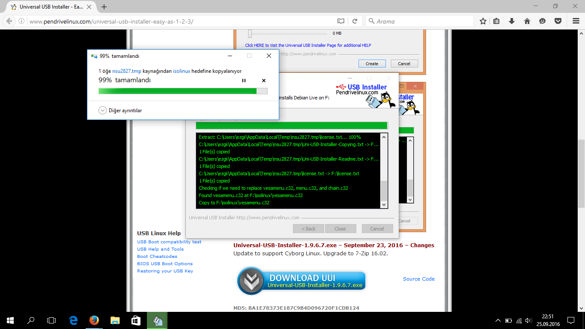The height and width of the screenshot is (329, 585).
Task: Bookmark this page with the star icon
Action: (483, 21)
